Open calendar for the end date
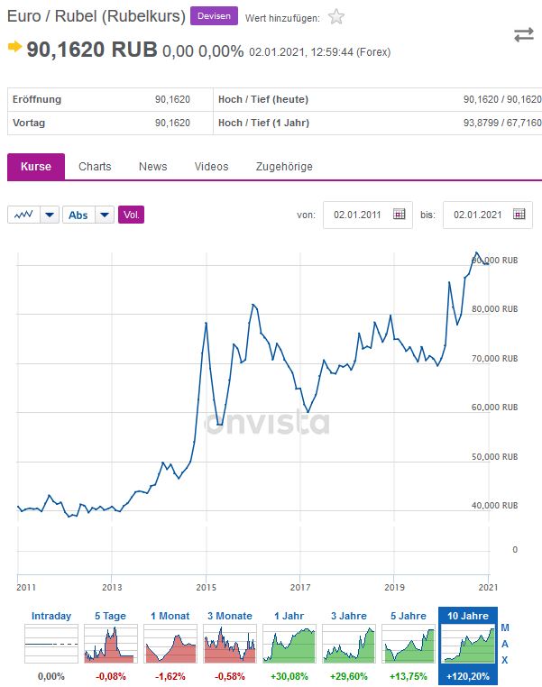 pos(519,215)
